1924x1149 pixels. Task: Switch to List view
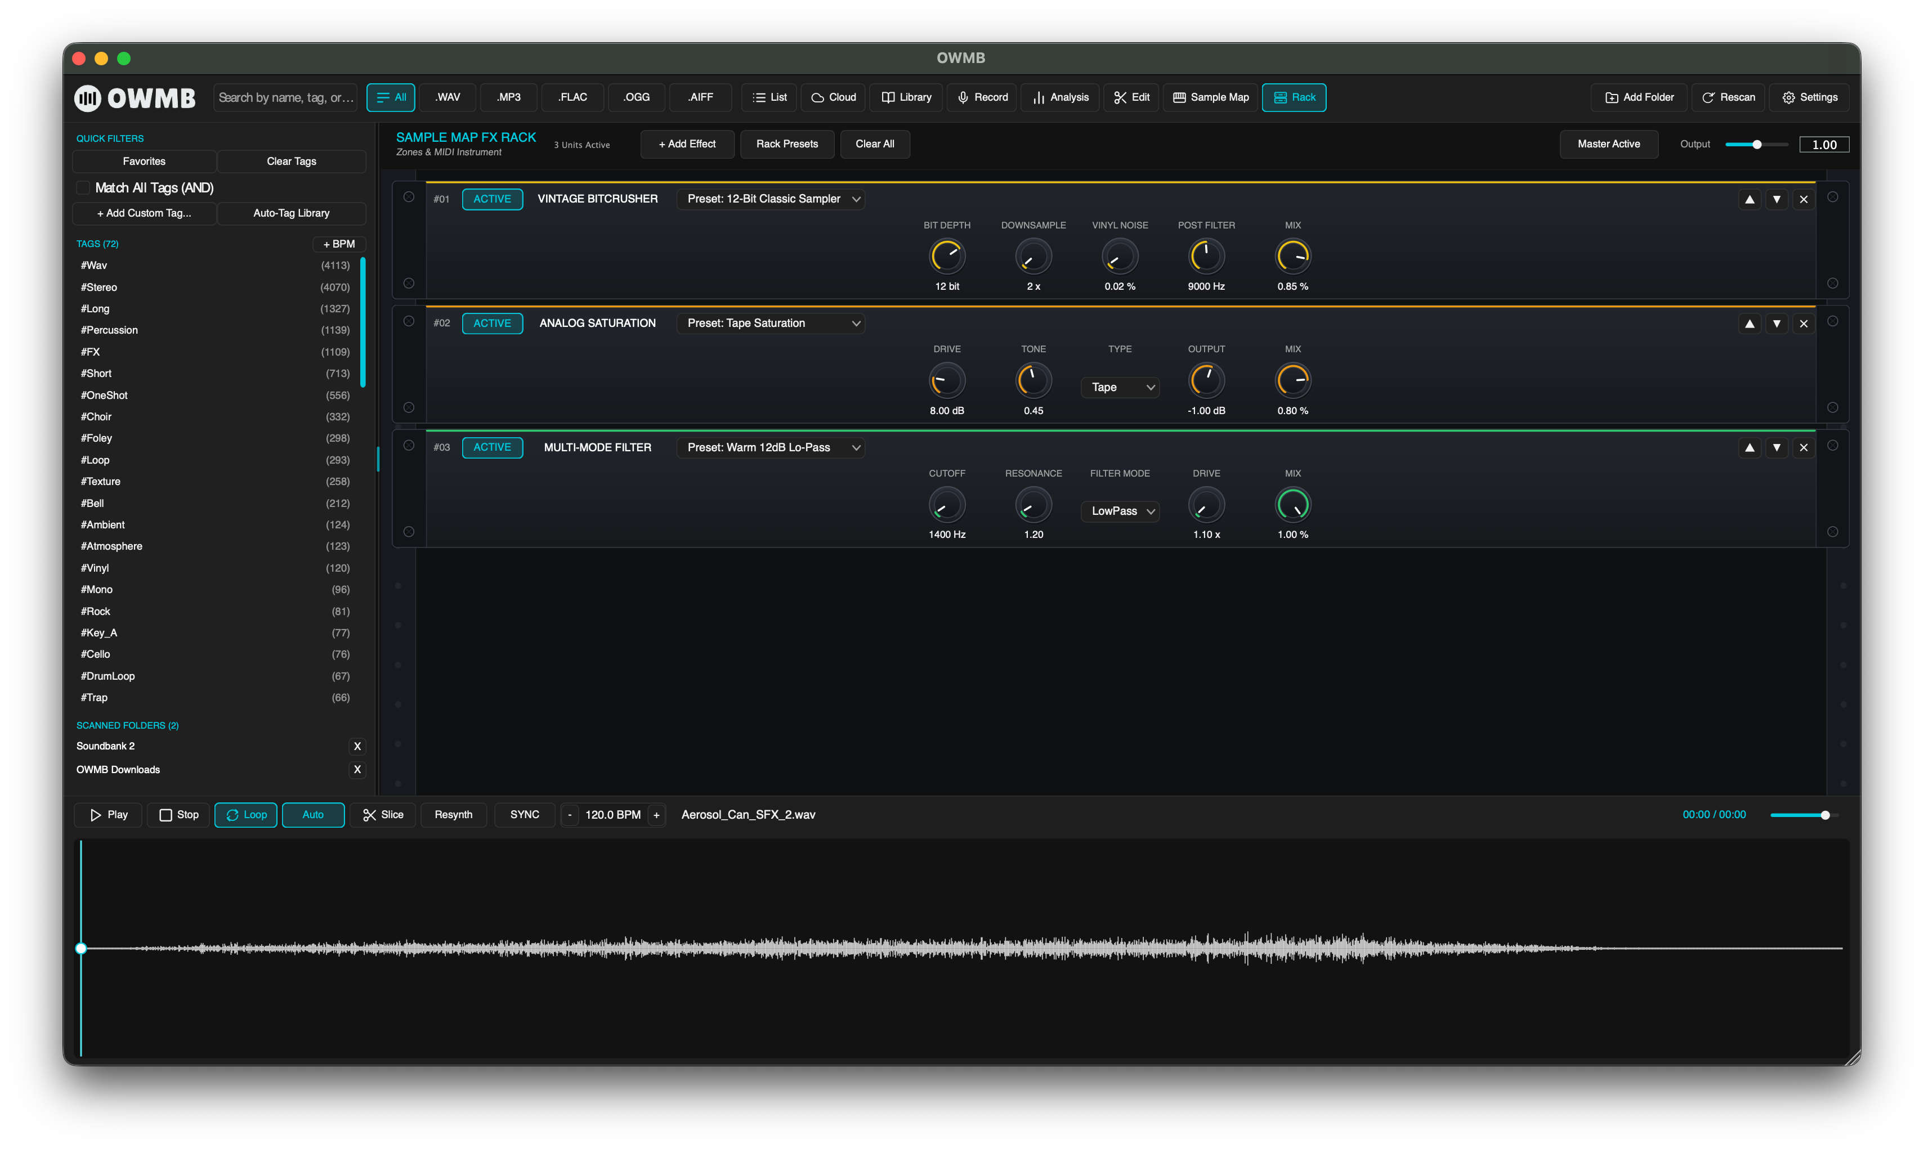769,97
